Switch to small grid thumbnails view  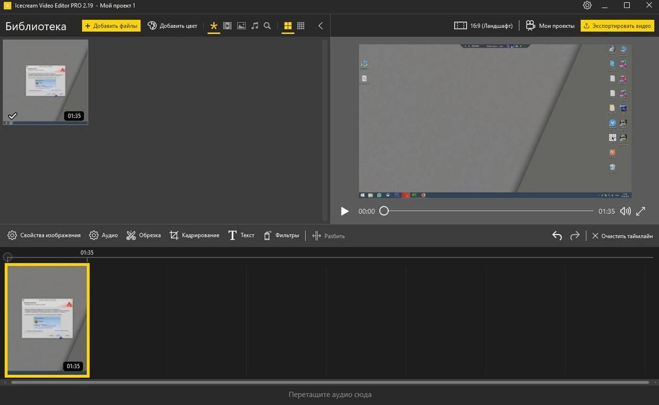coord(301,26)
